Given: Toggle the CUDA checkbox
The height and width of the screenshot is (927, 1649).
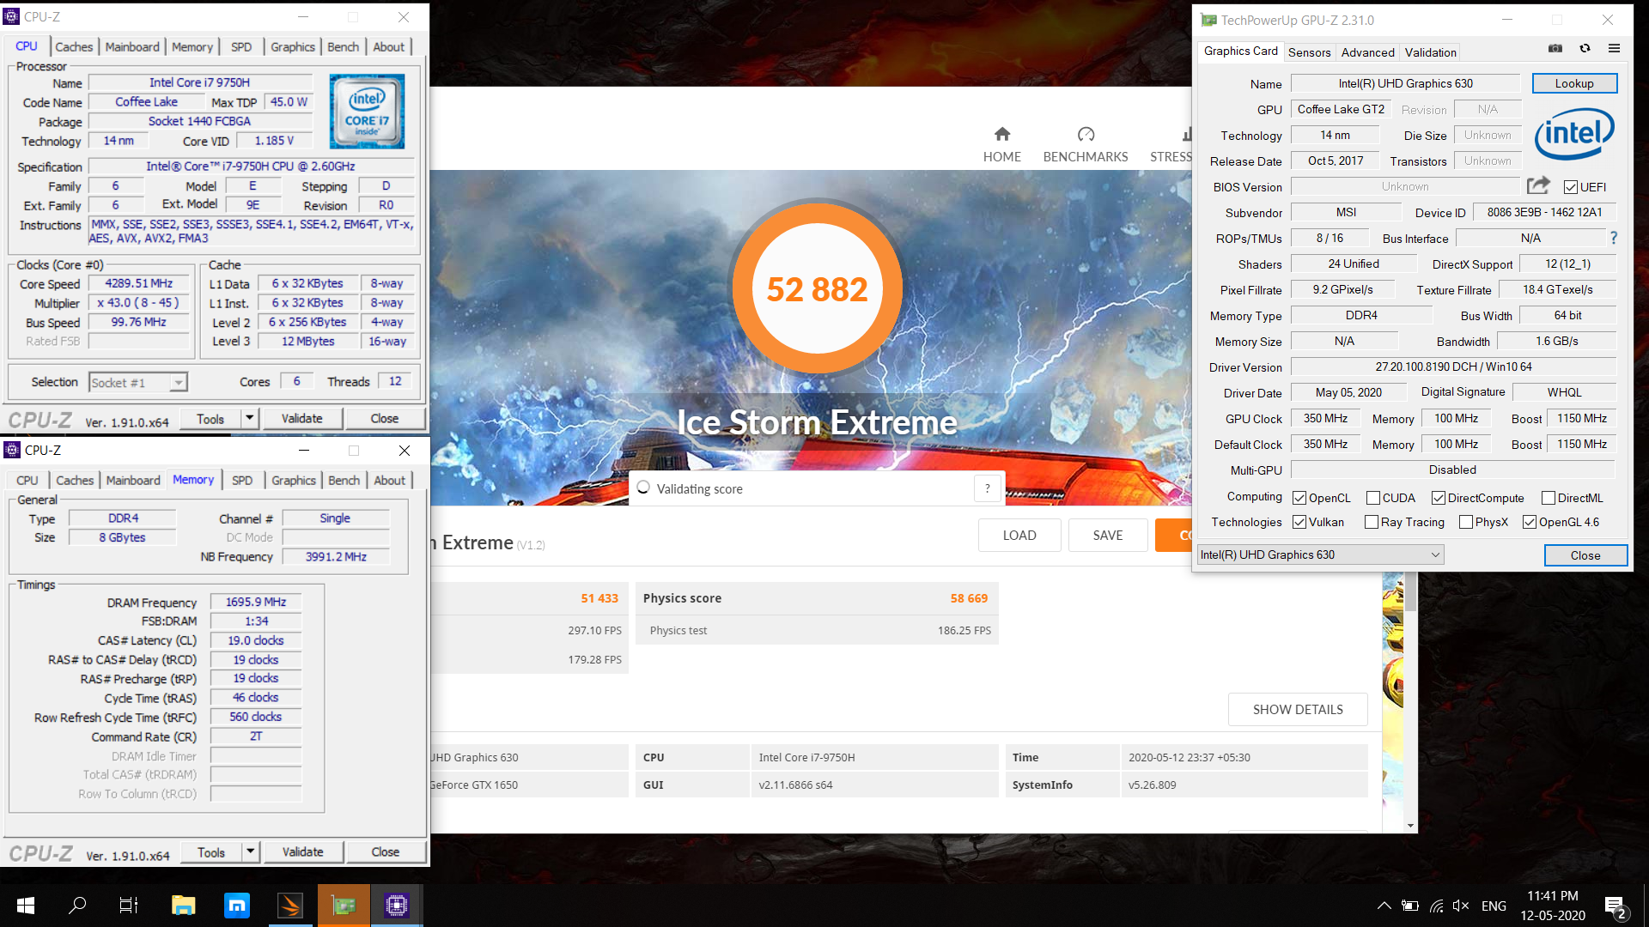Looking at the screenshot, I should click(x=1373, y=498).
